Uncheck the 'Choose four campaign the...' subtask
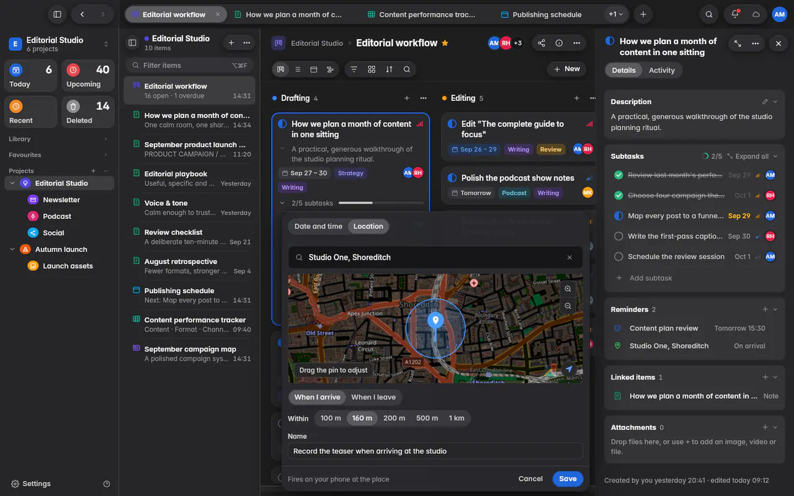 (x=618, y=195)
